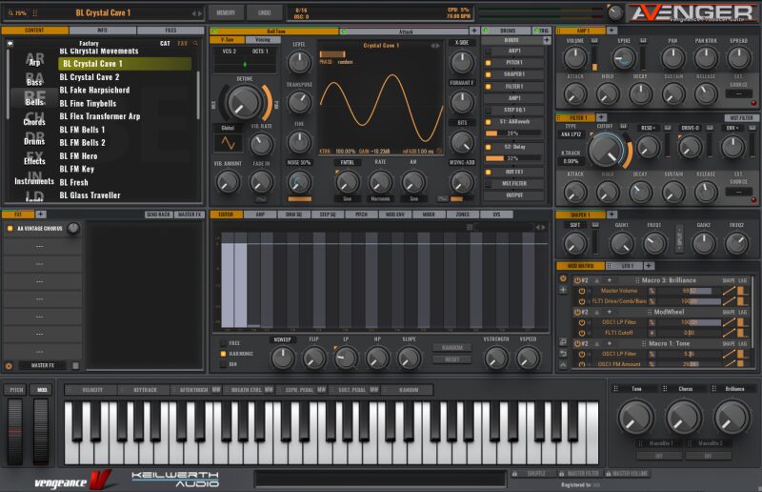Viewport: 762px width, 492px height.
Task: Toggle the PITCH 1 routing LED
Action: coord(489,62)
